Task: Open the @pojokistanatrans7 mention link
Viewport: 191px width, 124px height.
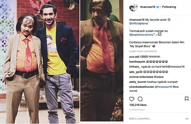Action: coord(142,35)
